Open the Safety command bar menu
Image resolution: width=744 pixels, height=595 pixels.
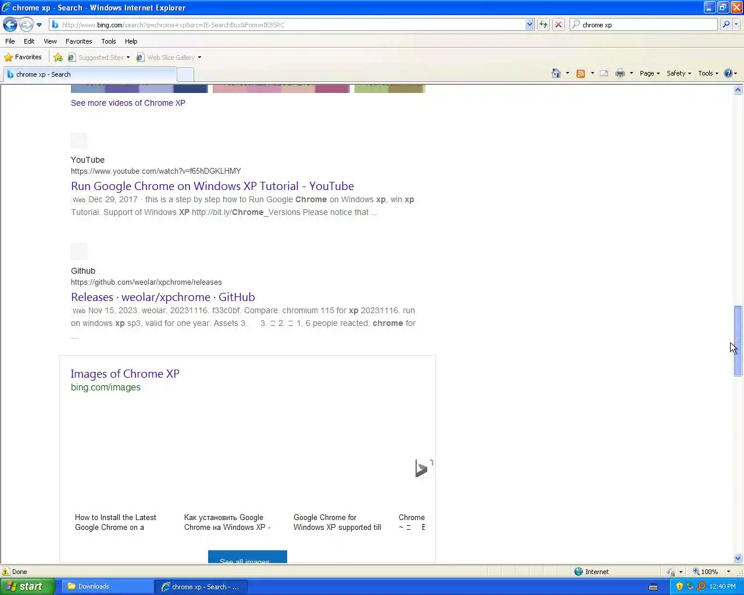(678, 73)
